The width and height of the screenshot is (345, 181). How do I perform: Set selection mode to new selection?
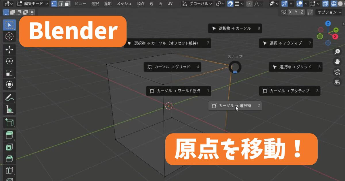click(6, 12)
